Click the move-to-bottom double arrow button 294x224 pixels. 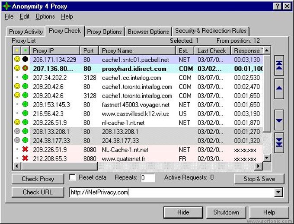pos(279,143)
